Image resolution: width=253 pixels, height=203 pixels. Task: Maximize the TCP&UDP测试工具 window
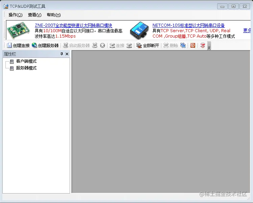[233, 6]
